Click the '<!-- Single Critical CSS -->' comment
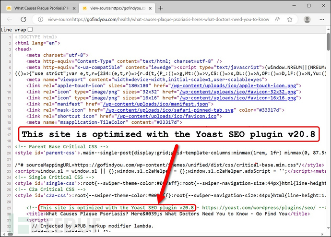This screenshot has width=331, height=237. [55, 178]
